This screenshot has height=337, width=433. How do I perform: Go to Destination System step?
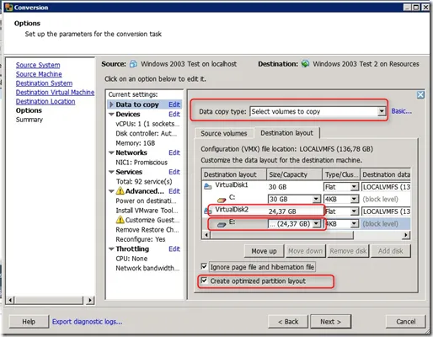[44, 83]
